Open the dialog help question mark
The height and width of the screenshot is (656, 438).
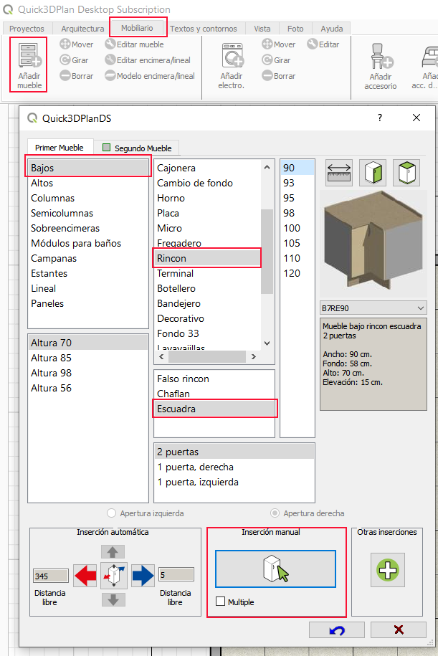tap(380, 118)
